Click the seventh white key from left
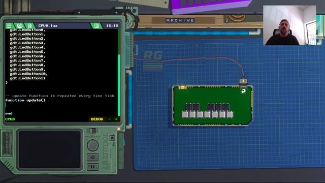This screenshot has width=325, height=183. (230, 114)
